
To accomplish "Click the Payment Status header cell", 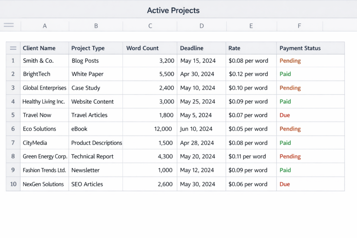I will coord(300,48).
